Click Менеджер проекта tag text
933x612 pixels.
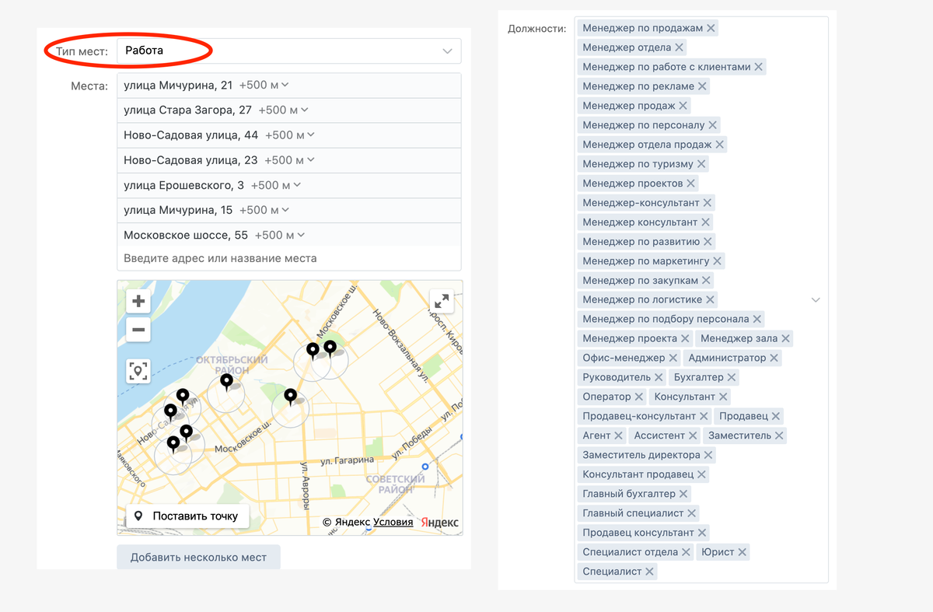point(630,338)
